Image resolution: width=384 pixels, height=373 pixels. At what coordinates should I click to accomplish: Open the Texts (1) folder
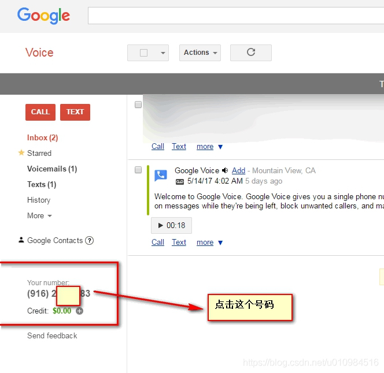point(42,184)
